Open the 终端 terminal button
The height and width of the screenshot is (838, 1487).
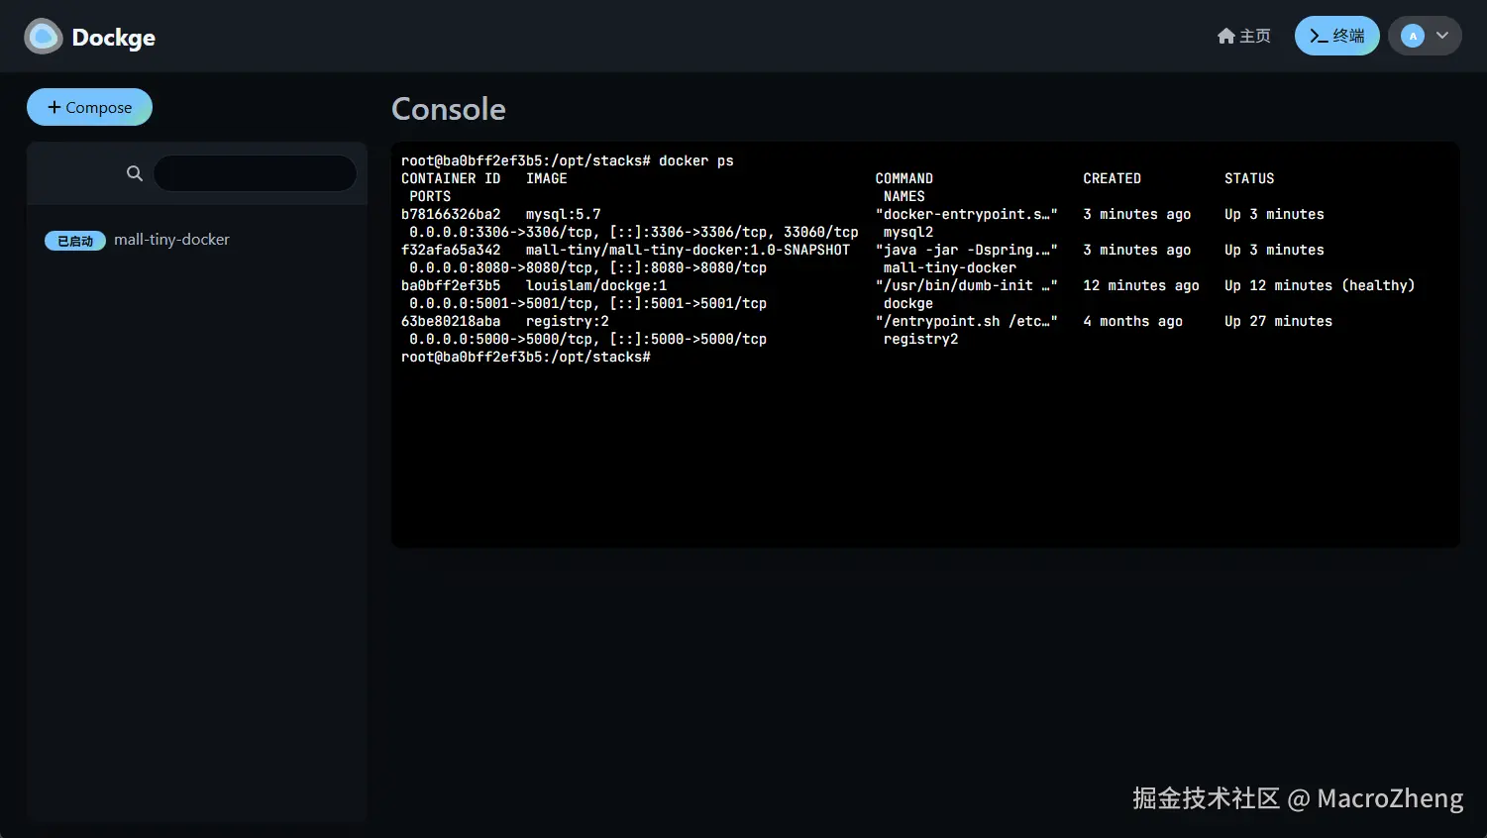click(1336, 36)
